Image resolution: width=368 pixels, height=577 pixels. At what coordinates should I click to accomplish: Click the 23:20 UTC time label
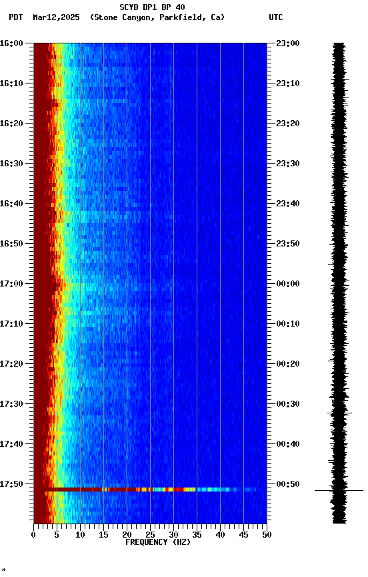coord(288,124)
